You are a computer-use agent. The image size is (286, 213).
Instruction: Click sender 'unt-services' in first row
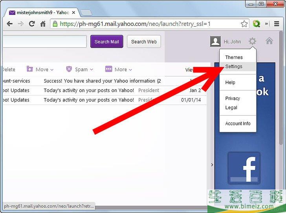(16, 81)
